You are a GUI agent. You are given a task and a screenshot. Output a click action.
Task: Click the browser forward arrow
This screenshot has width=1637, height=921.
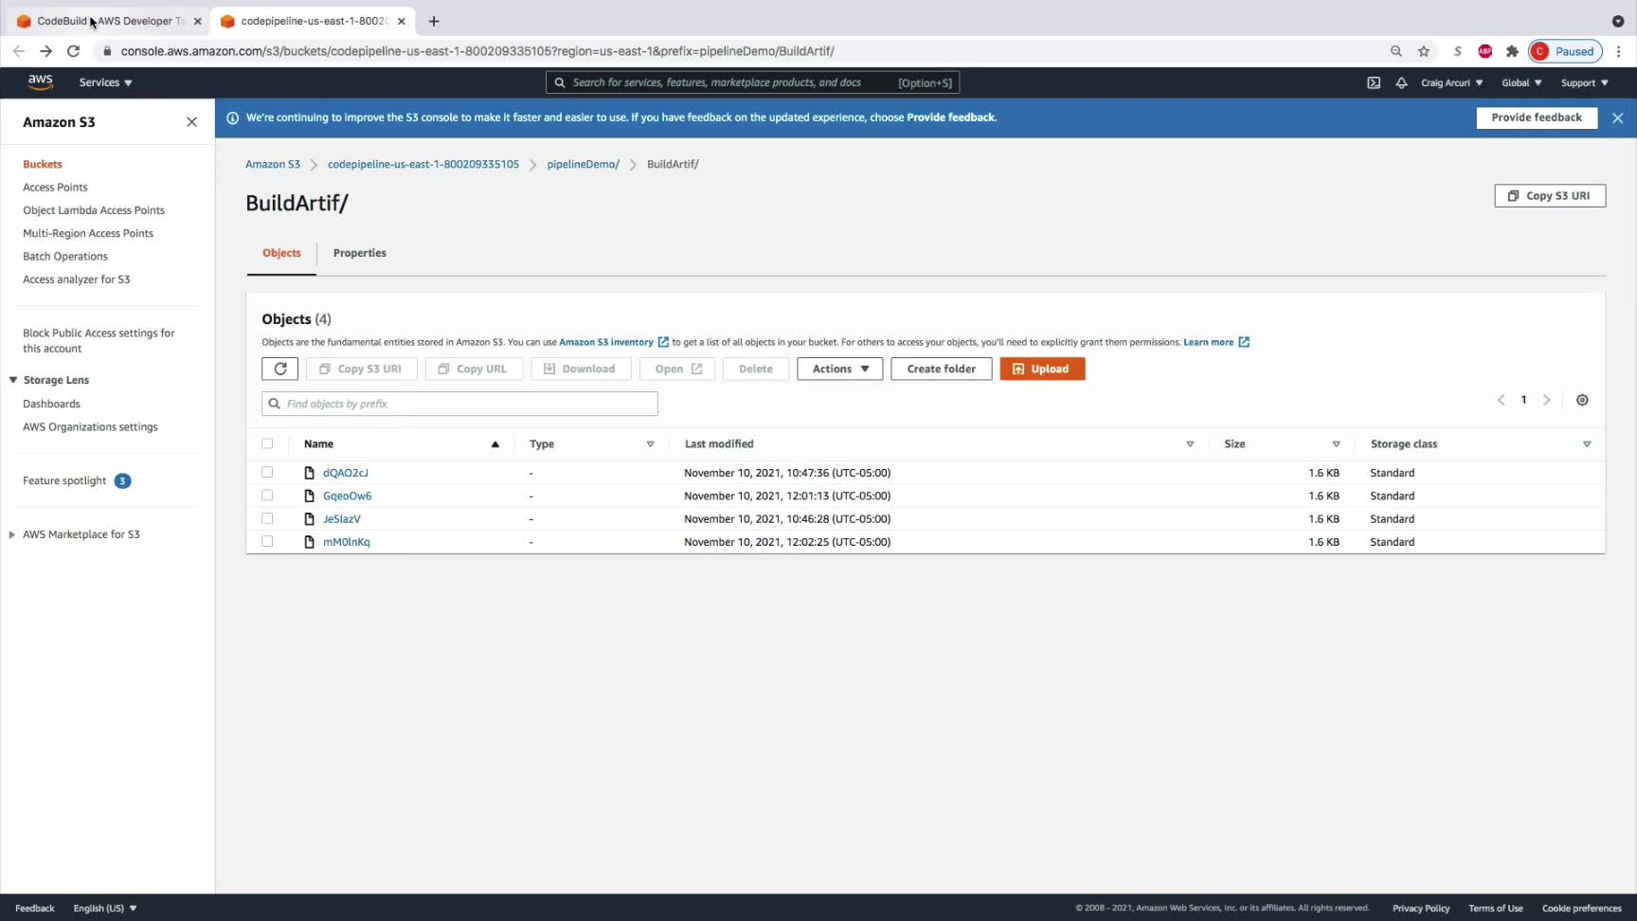45,51
